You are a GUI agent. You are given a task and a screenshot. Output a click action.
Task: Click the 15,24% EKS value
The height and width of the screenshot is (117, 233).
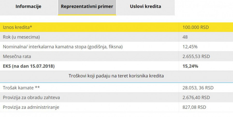click(190, 66)
